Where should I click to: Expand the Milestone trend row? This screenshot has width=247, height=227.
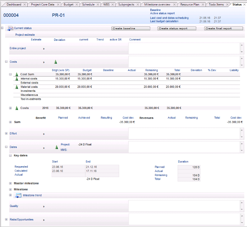pyautogui.click(x=11, y=195)
